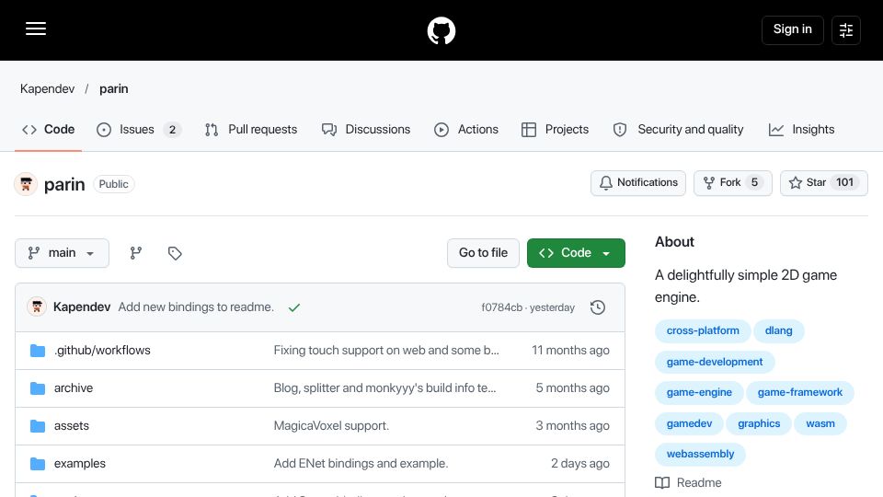Open commit 'Fixing touch support on web' message

coord(386,351)
